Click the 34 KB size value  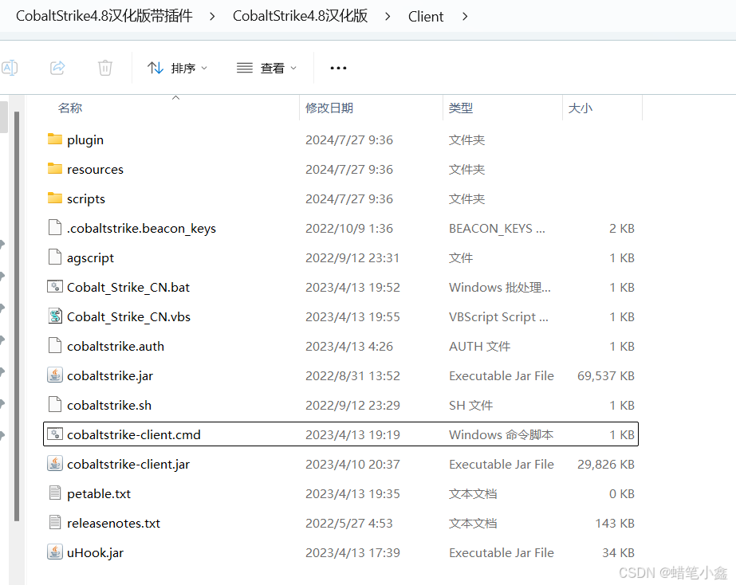(618, 552)
